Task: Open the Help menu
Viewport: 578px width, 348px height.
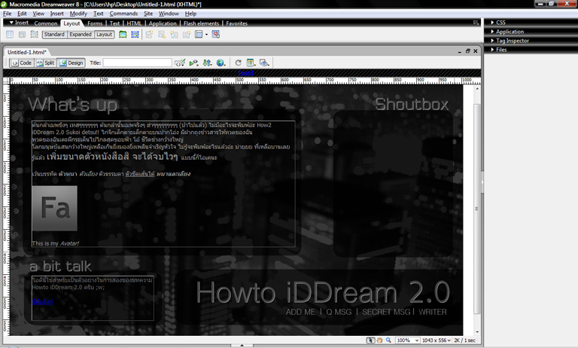Action: (x=190, y=14)
